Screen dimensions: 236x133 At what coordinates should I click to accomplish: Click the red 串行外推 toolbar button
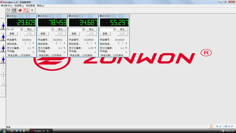click(26, 10)
